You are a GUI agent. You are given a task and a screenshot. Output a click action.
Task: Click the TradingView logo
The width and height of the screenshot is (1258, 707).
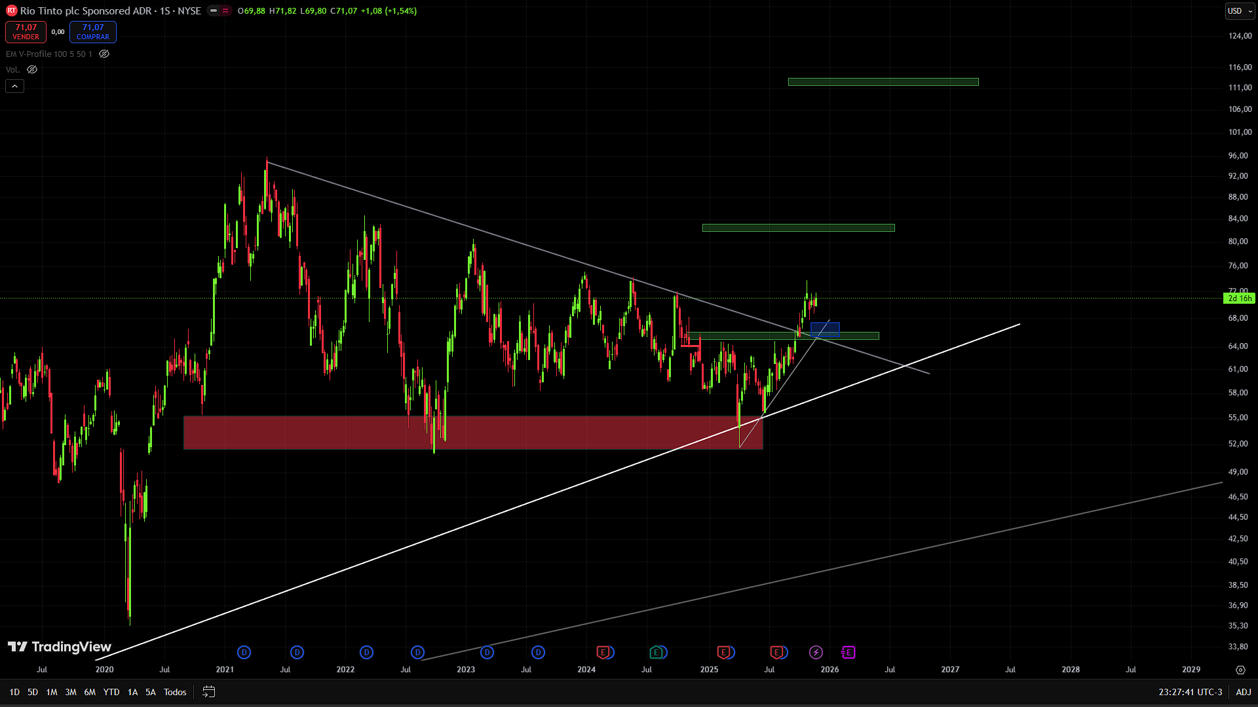coord(60,647)
